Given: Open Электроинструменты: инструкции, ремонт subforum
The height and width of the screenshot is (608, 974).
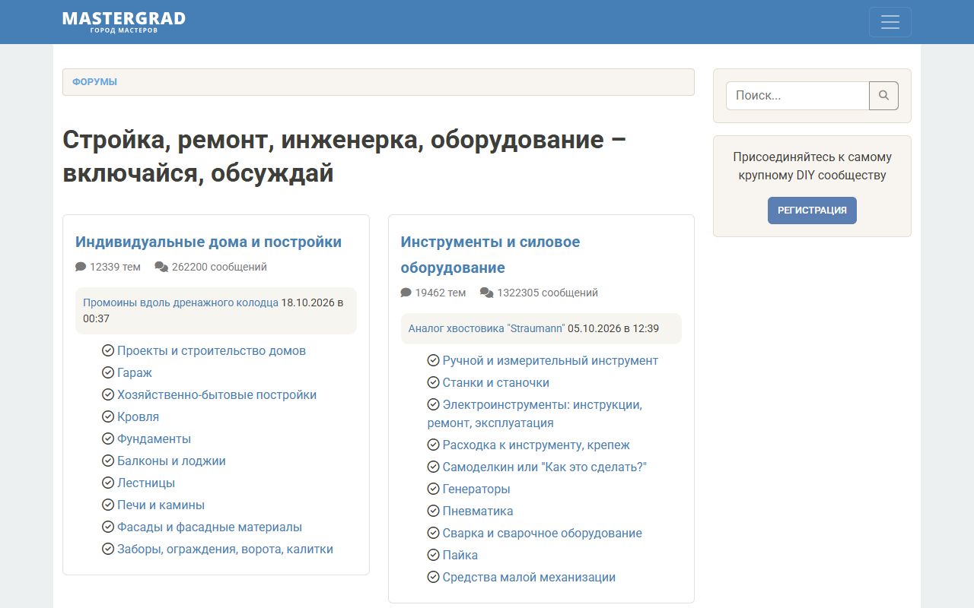Looking at the screenshot, I should click(535, 413).
